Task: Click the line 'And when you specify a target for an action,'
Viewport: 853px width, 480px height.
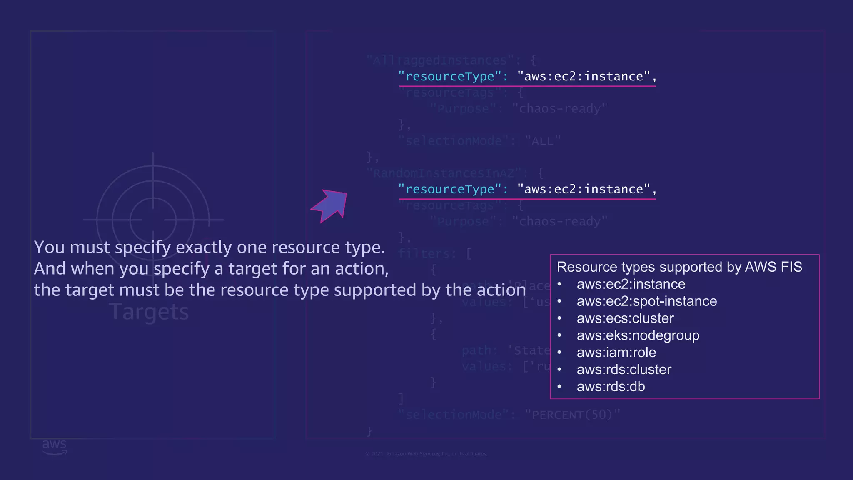Action: [x=211, y=269]
